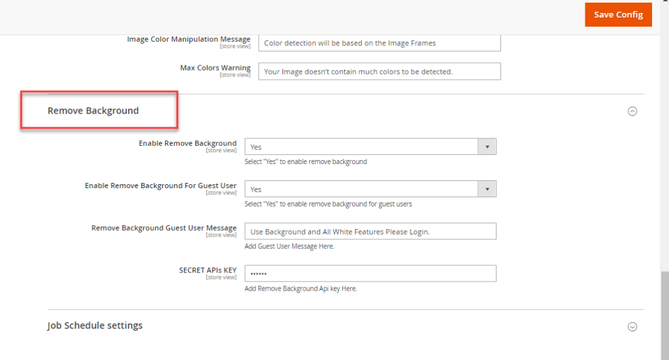Click the Remove Background Guest User Message label
The height and width of the screenshot is (360, 669).
(164, 228)
